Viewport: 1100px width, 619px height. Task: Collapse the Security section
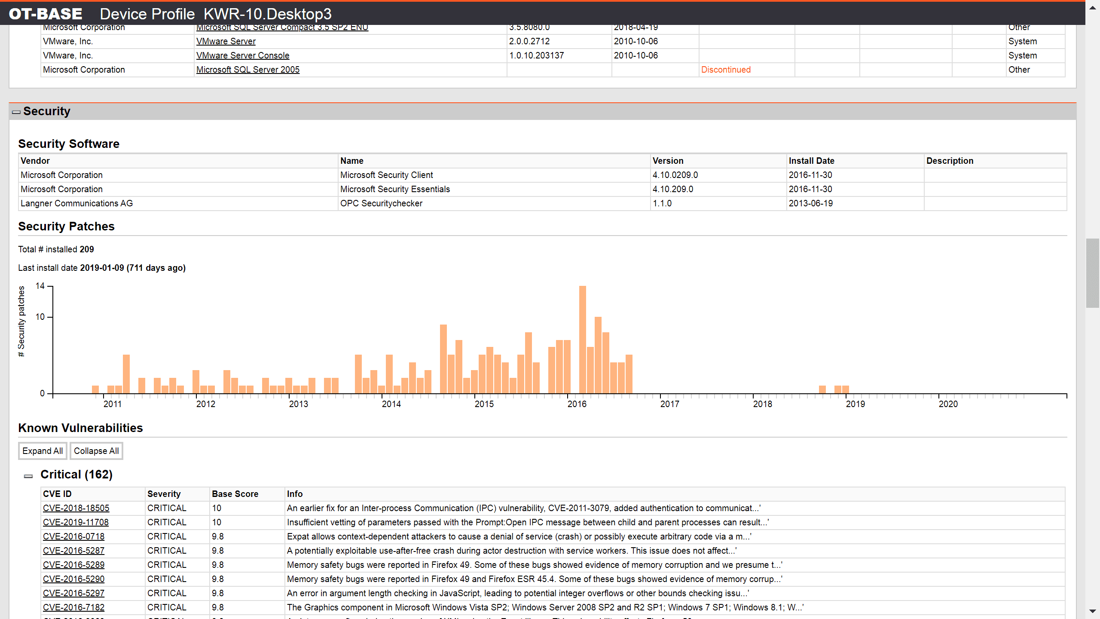coord(16,112)
